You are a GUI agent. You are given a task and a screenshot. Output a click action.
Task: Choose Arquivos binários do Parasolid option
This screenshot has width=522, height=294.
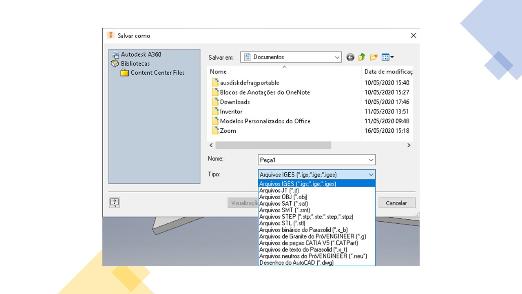tap(316, 230)
